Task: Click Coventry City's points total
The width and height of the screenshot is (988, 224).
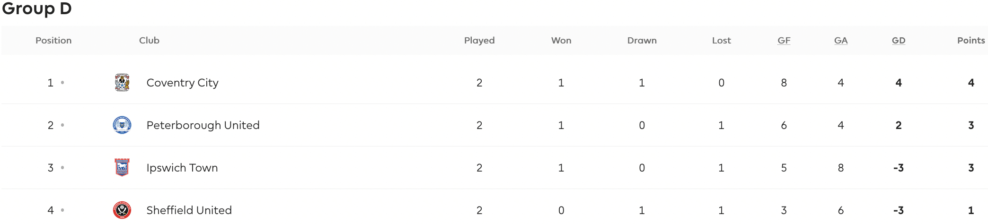Action: [971, 83]
